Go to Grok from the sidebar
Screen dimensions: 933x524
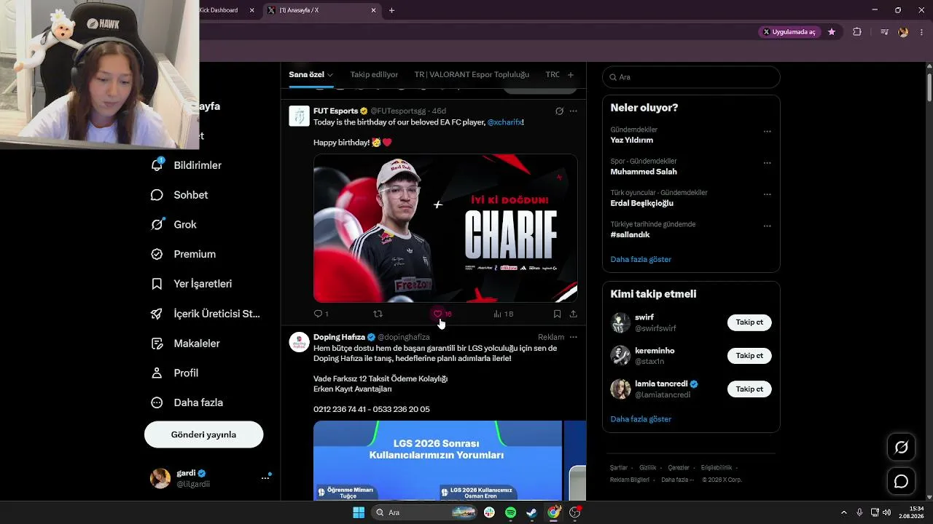(x=173, y=224)
